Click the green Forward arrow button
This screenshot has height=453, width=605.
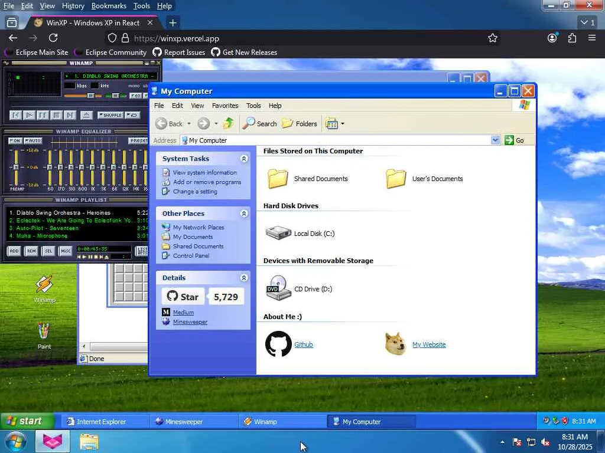[203, 124]
